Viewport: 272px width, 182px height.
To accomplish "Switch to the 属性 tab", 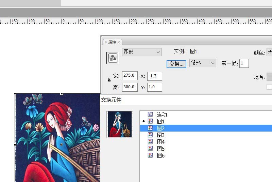I will pyautogui.click(x=112, y=42).
